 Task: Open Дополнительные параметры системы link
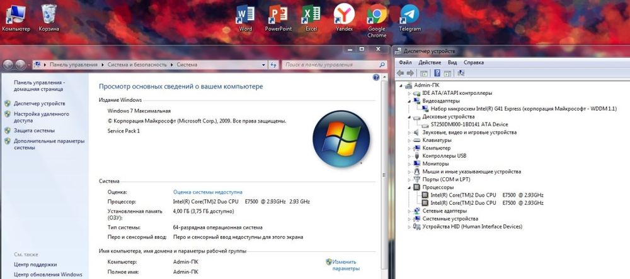click(x=49, y=145)
